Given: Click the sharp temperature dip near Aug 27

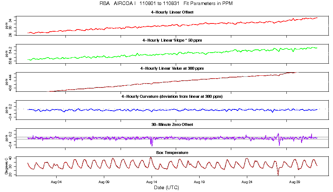Looking at the screenshot, I should coord(278,171).
